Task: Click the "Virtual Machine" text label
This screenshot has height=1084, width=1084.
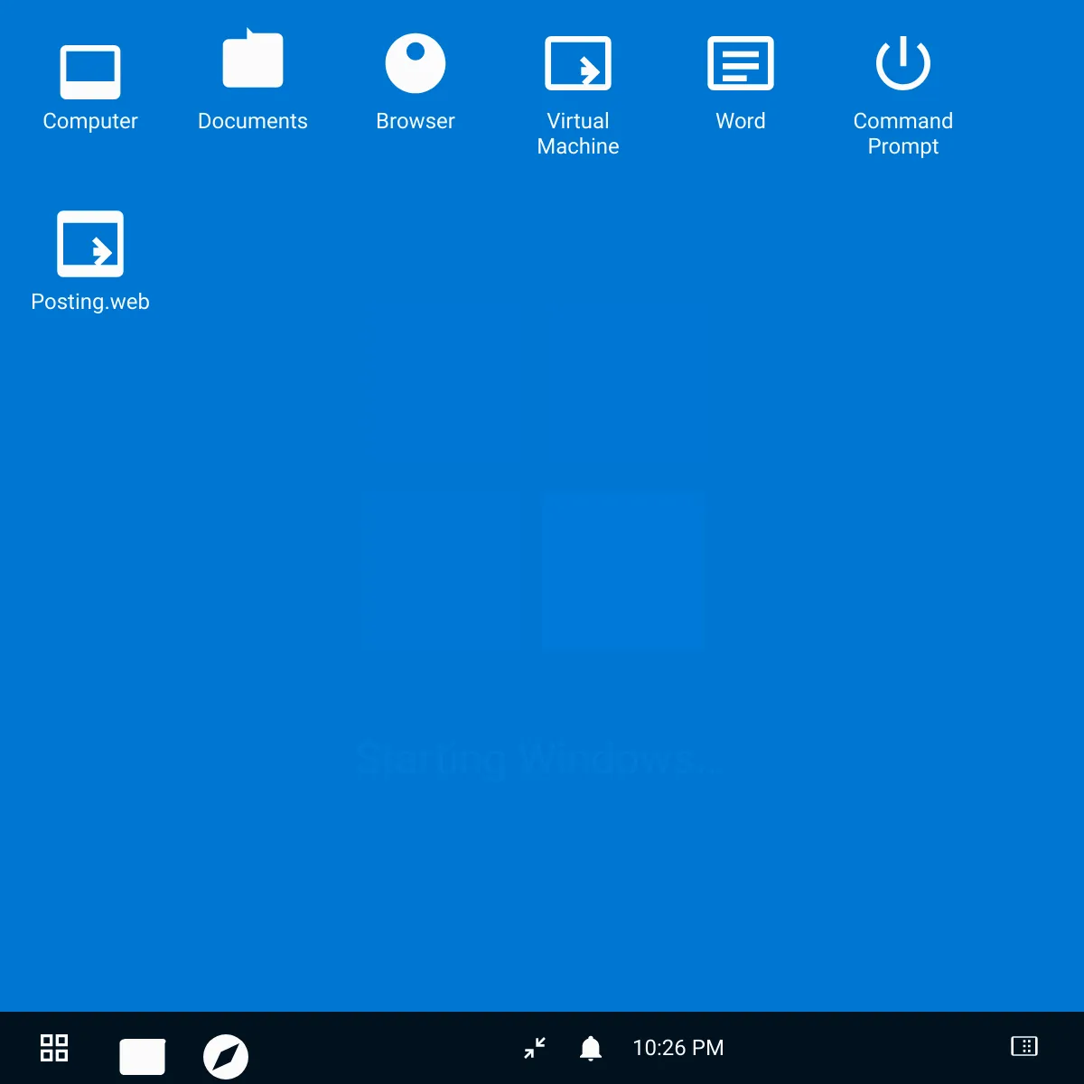Action: click(578, 134)
